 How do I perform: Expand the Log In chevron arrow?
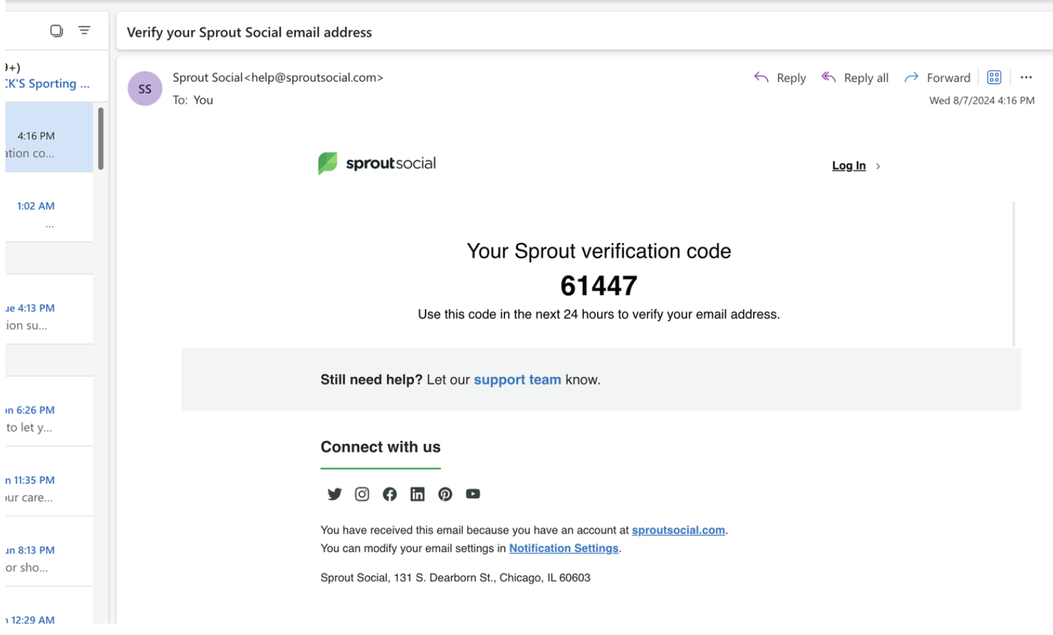878,165
